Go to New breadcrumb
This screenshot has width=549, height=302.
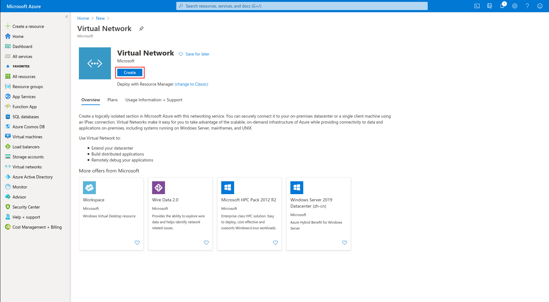pos(100,18)
